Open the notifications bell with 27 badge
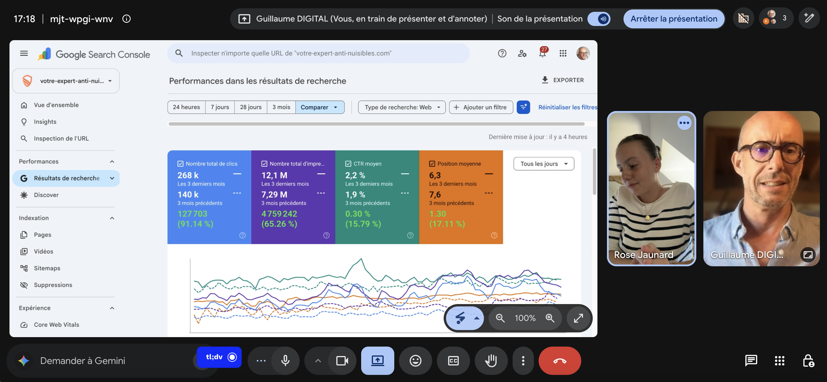Screen dimensions: 827x382 coord(543,52)
